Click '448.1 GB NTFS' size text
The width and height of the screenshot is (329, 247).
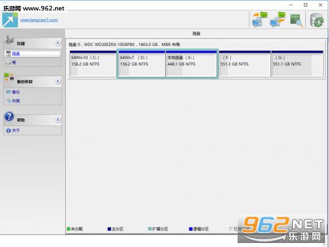(182, 64)
